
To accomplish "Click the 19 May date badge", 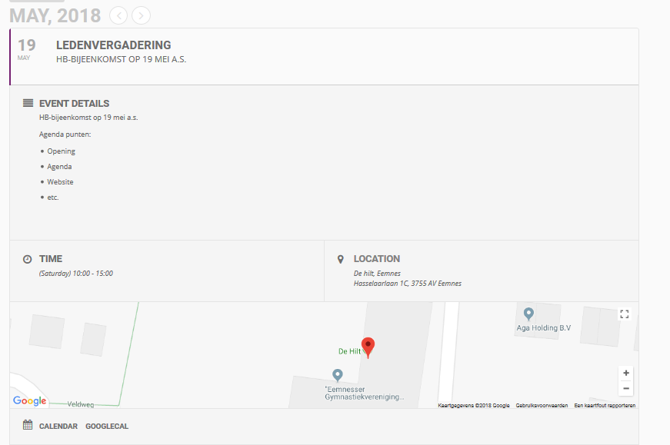I will tap(27, 49).
